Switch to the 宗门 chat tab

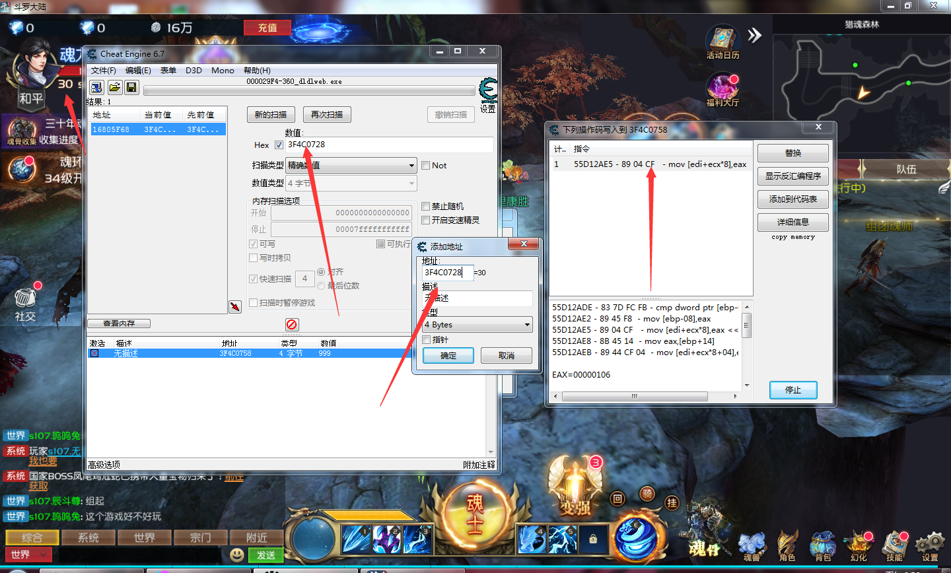(x=201, y=537)
